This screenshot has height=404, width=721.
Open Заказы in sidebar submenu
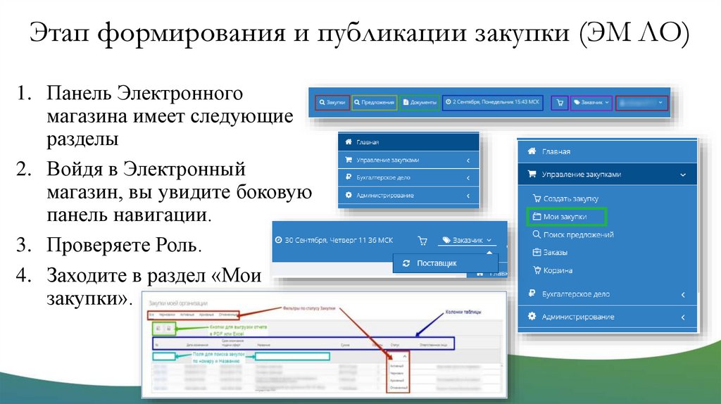point(550,253)
